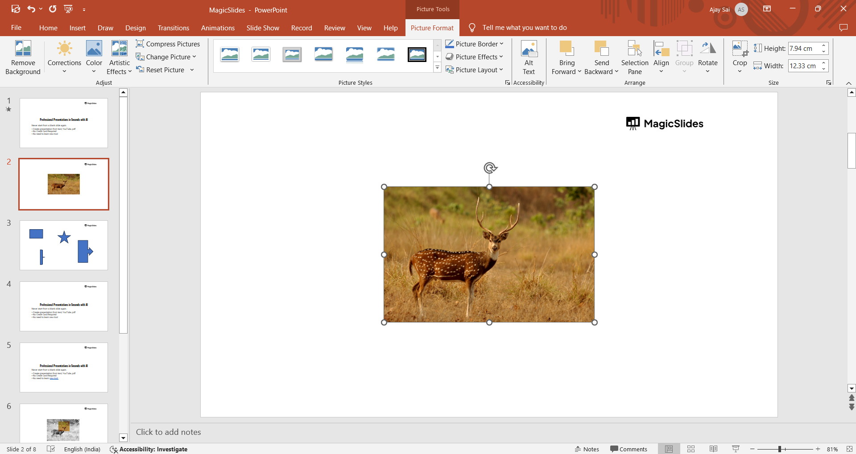Click the Remove Background icon

23,49
